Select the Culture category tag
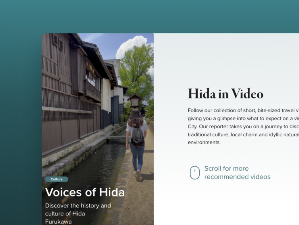The width and height of the screenshot is (299, 225). (57, 179)
